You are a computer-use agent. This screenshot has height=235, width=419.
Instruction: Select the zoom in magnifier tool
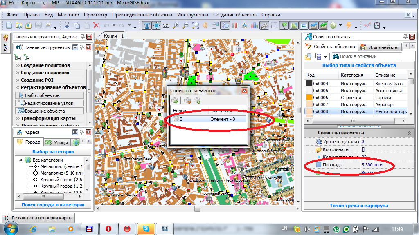(176, 25)
